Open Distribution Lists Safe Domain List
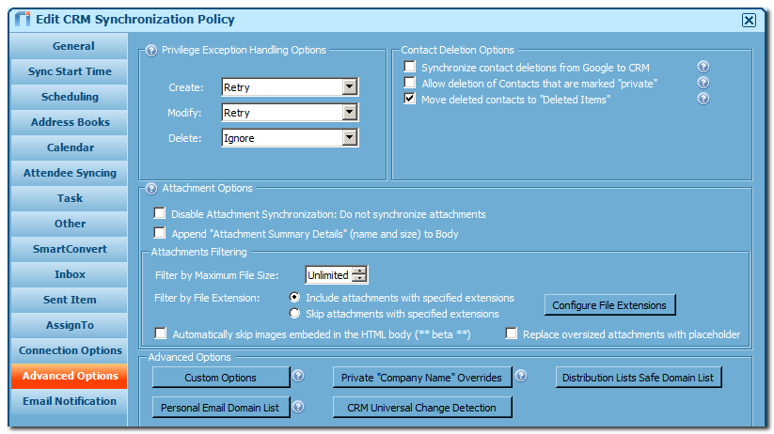The height and width of the screenshot is (434, 774). tap(639, 378)
